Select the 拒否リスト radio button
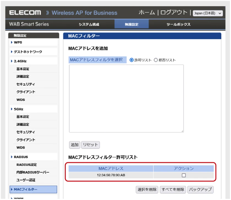231x200 pixels. point(156,60)
